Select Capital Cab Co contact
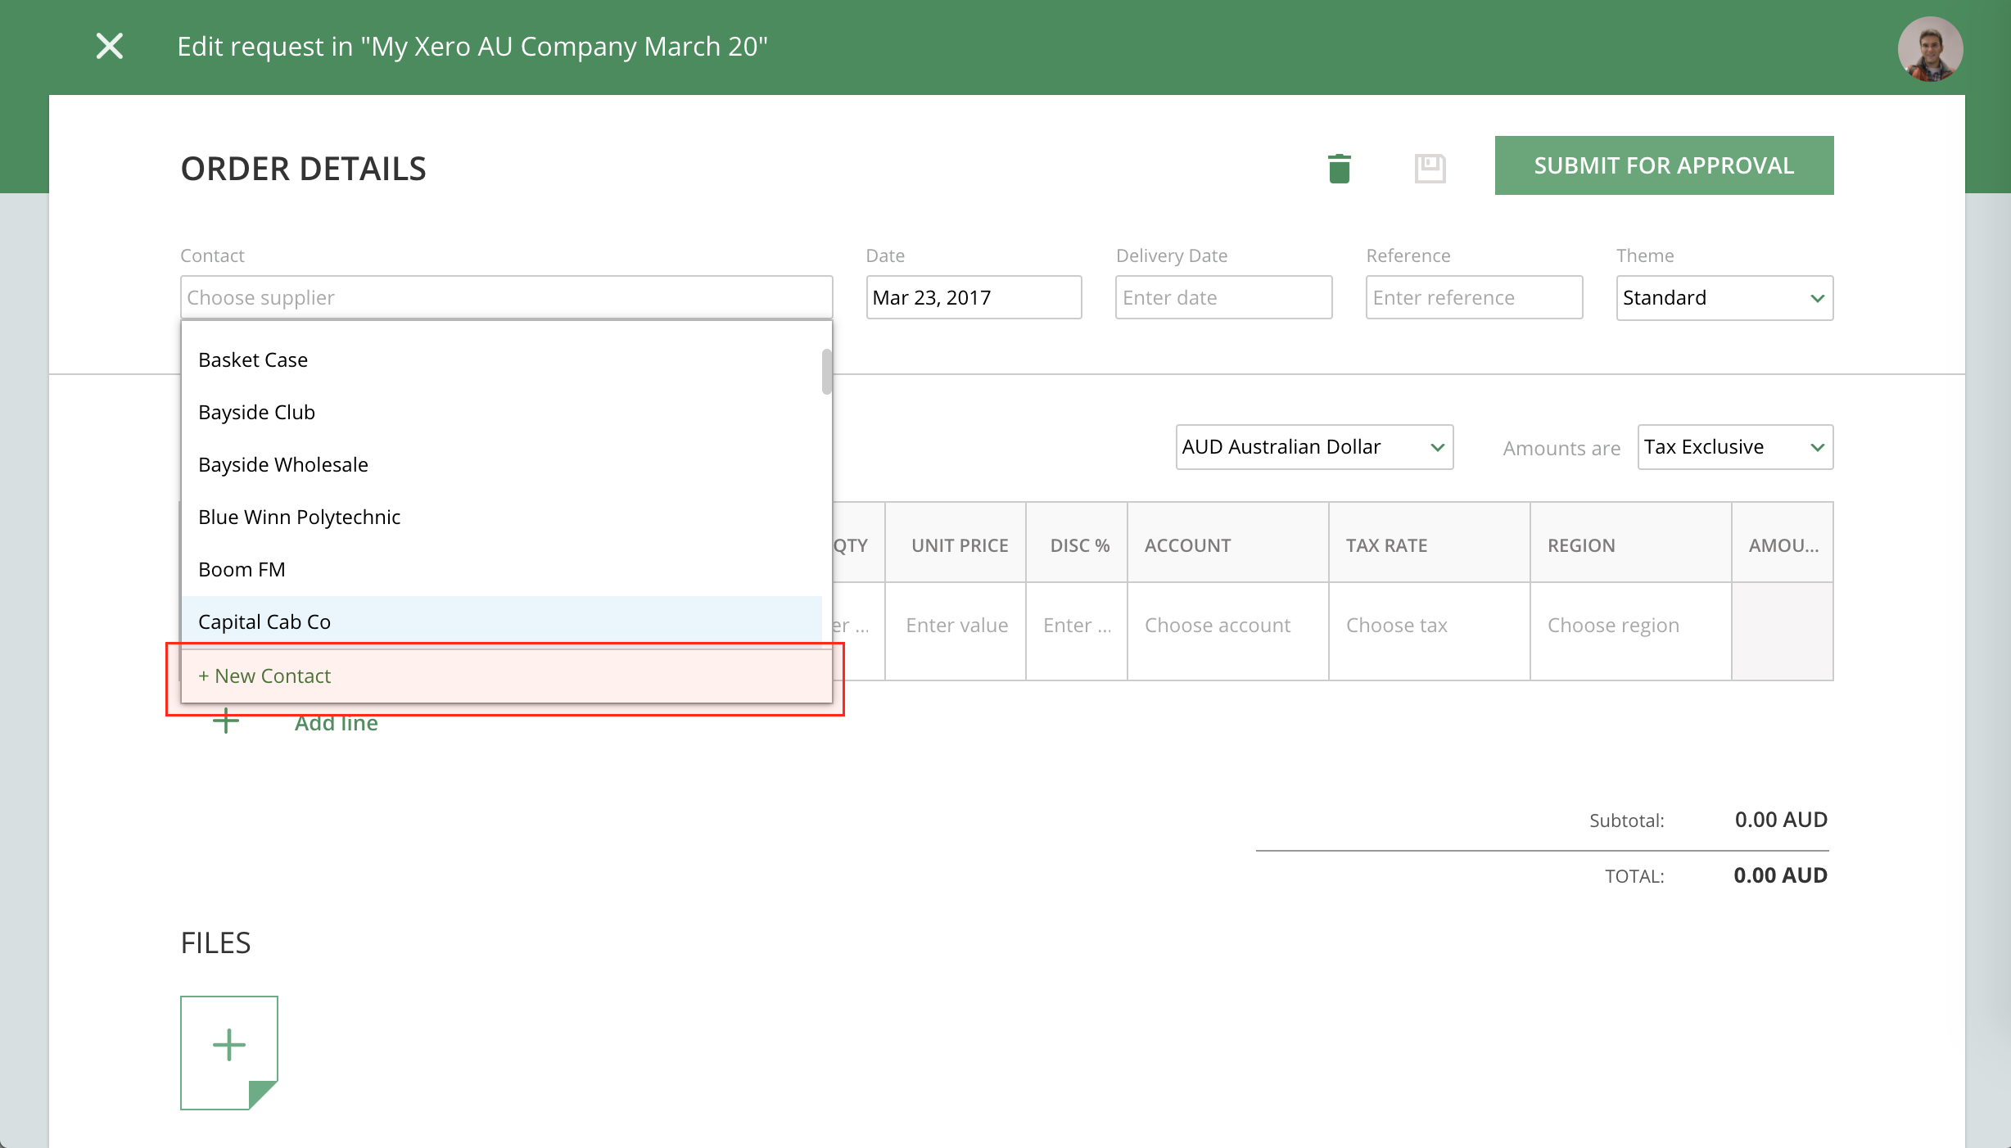Screen dimensions: 2011x1148 tap(264, 622)
